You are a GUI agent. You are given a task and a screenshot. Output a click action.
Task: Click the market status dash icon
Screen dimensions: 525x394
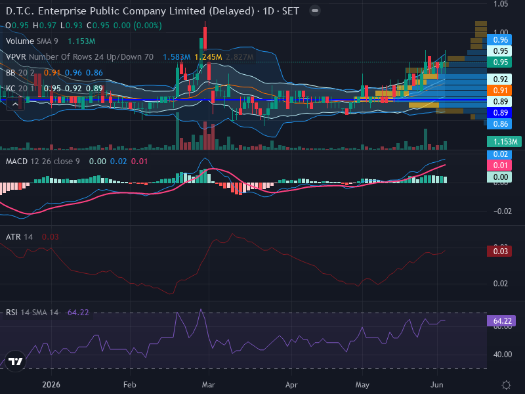coord(315,11)
